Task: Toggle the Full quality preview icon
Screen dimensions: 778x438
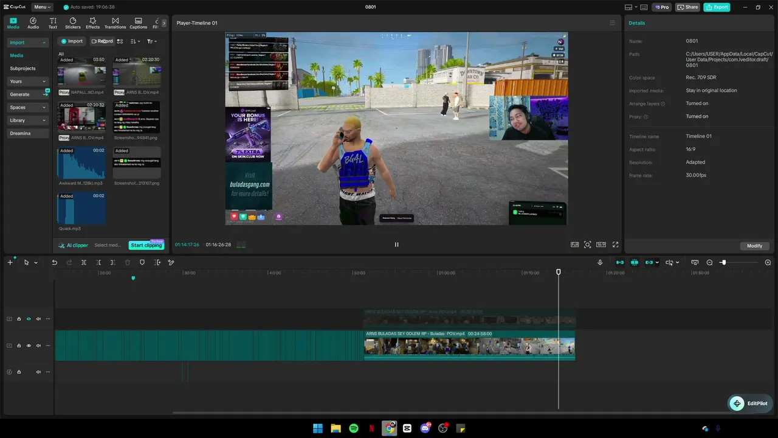Action: [x=574, y=245]
